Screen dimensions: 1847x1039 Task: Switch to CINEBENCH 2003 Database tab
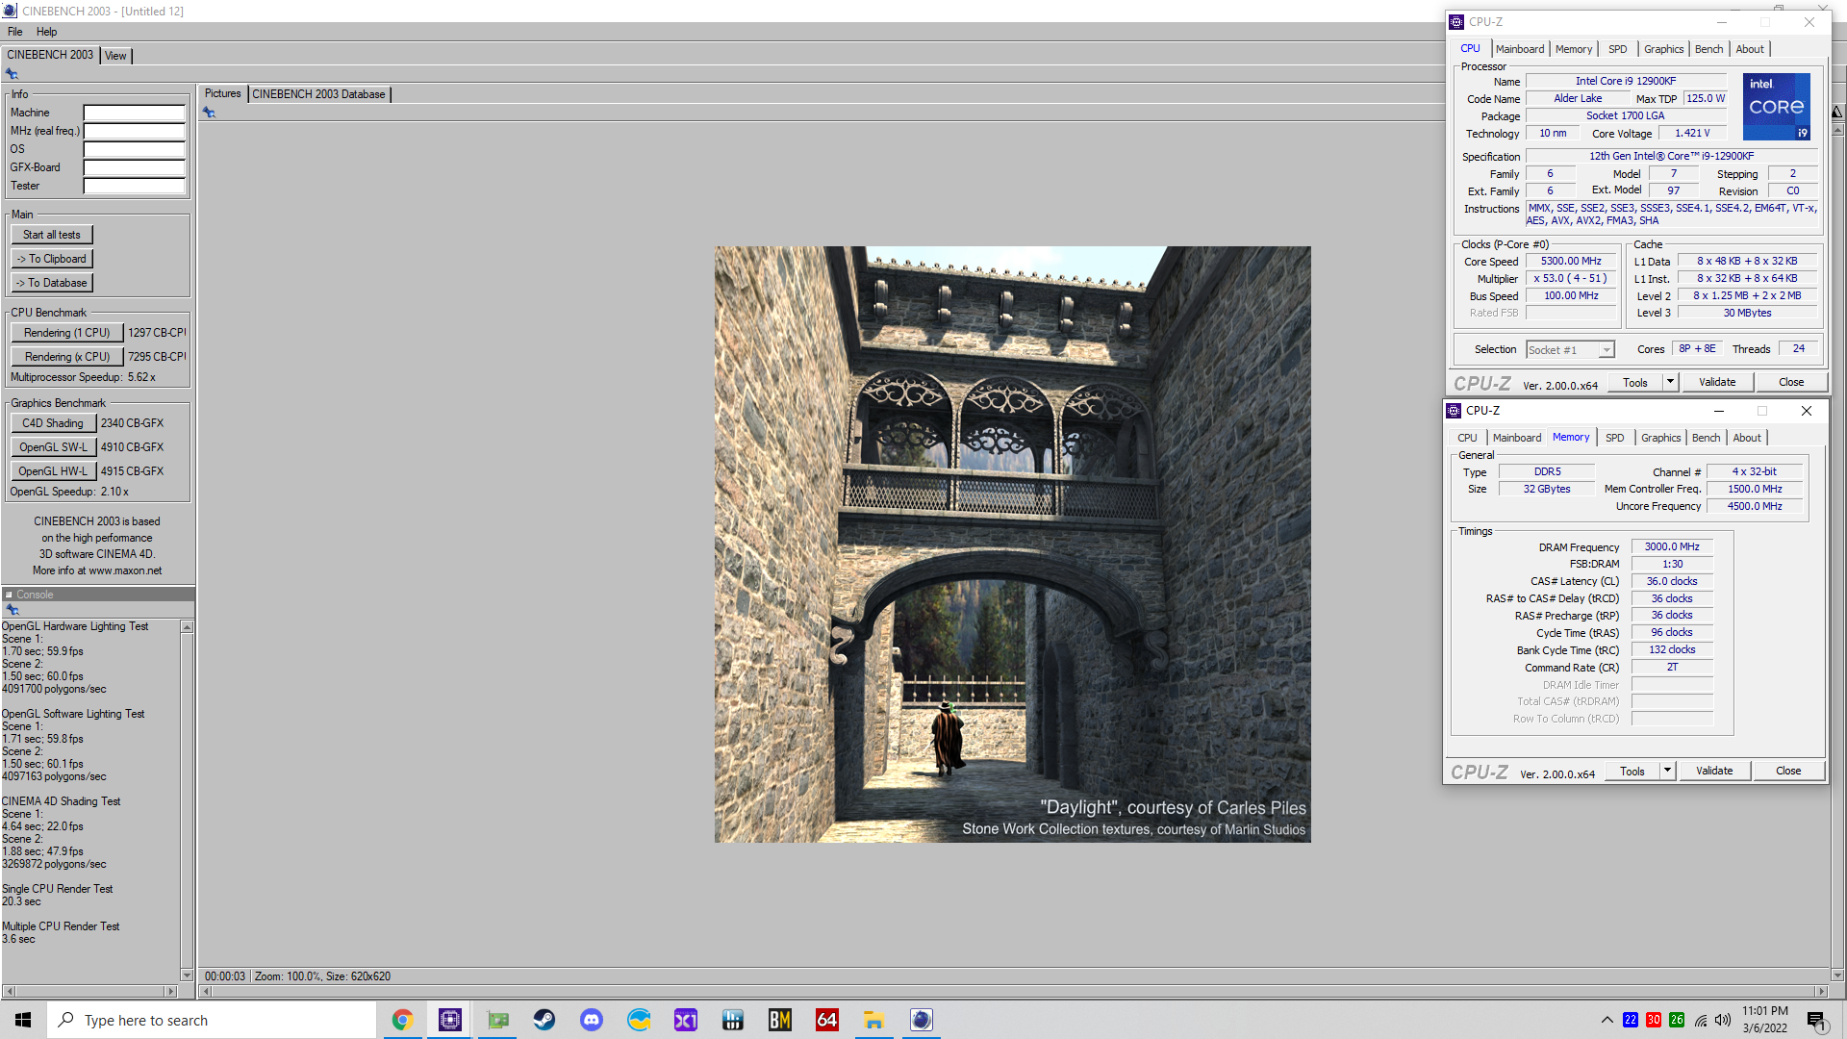[x=318, y=94]
